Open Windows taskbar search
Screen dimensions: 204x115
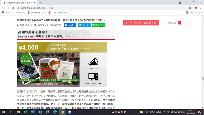click(x=11, y=112)
